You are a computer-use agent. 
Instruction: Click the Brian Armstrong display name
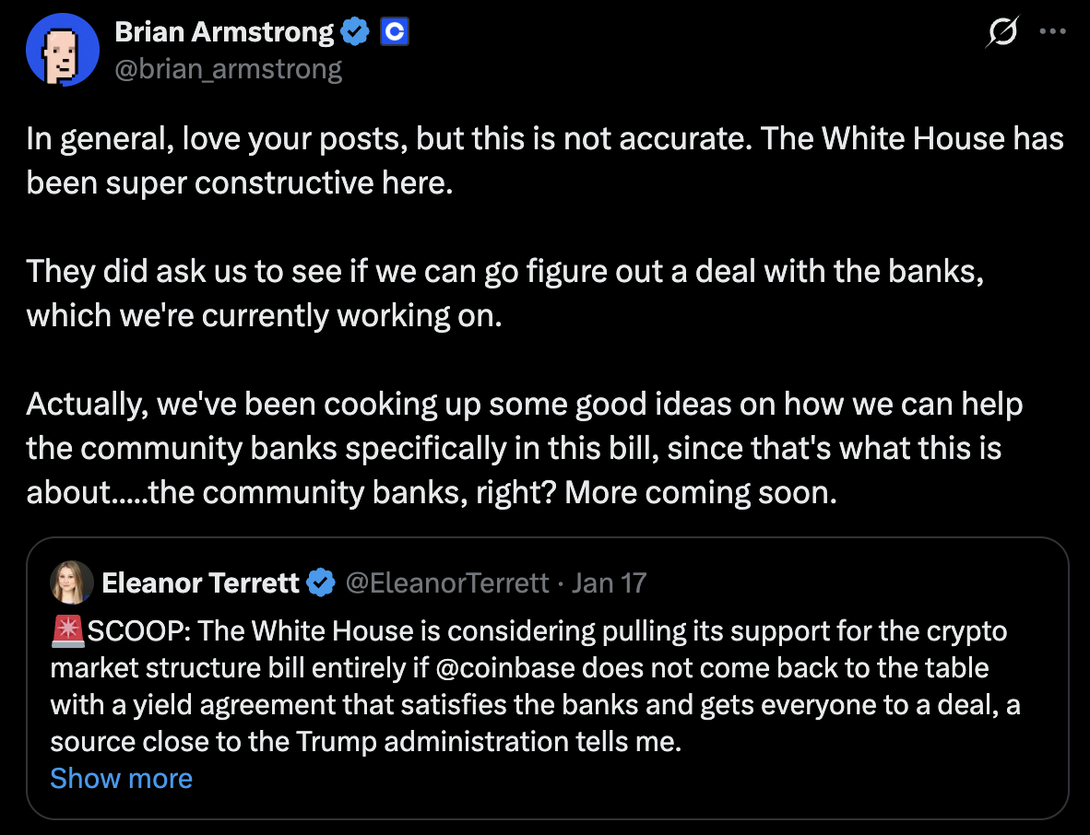coord(223,33)
